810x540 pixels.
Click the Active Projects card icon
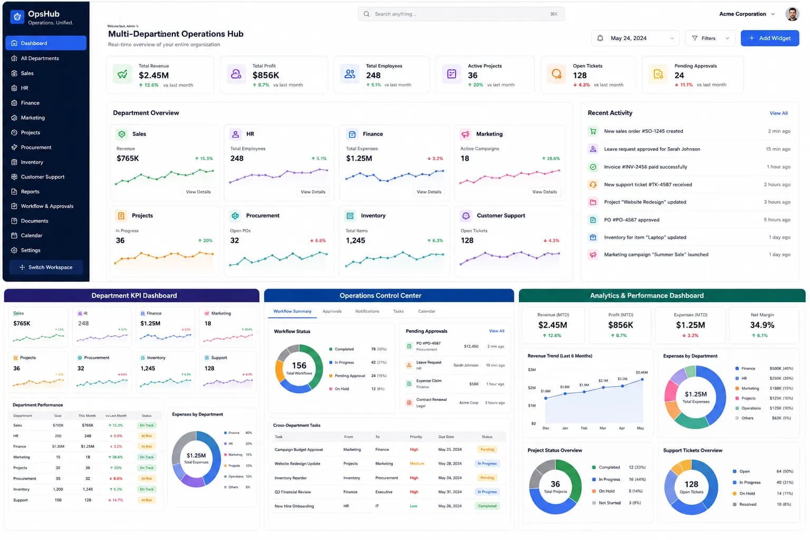pyautogui.click(x=452, y=74)
